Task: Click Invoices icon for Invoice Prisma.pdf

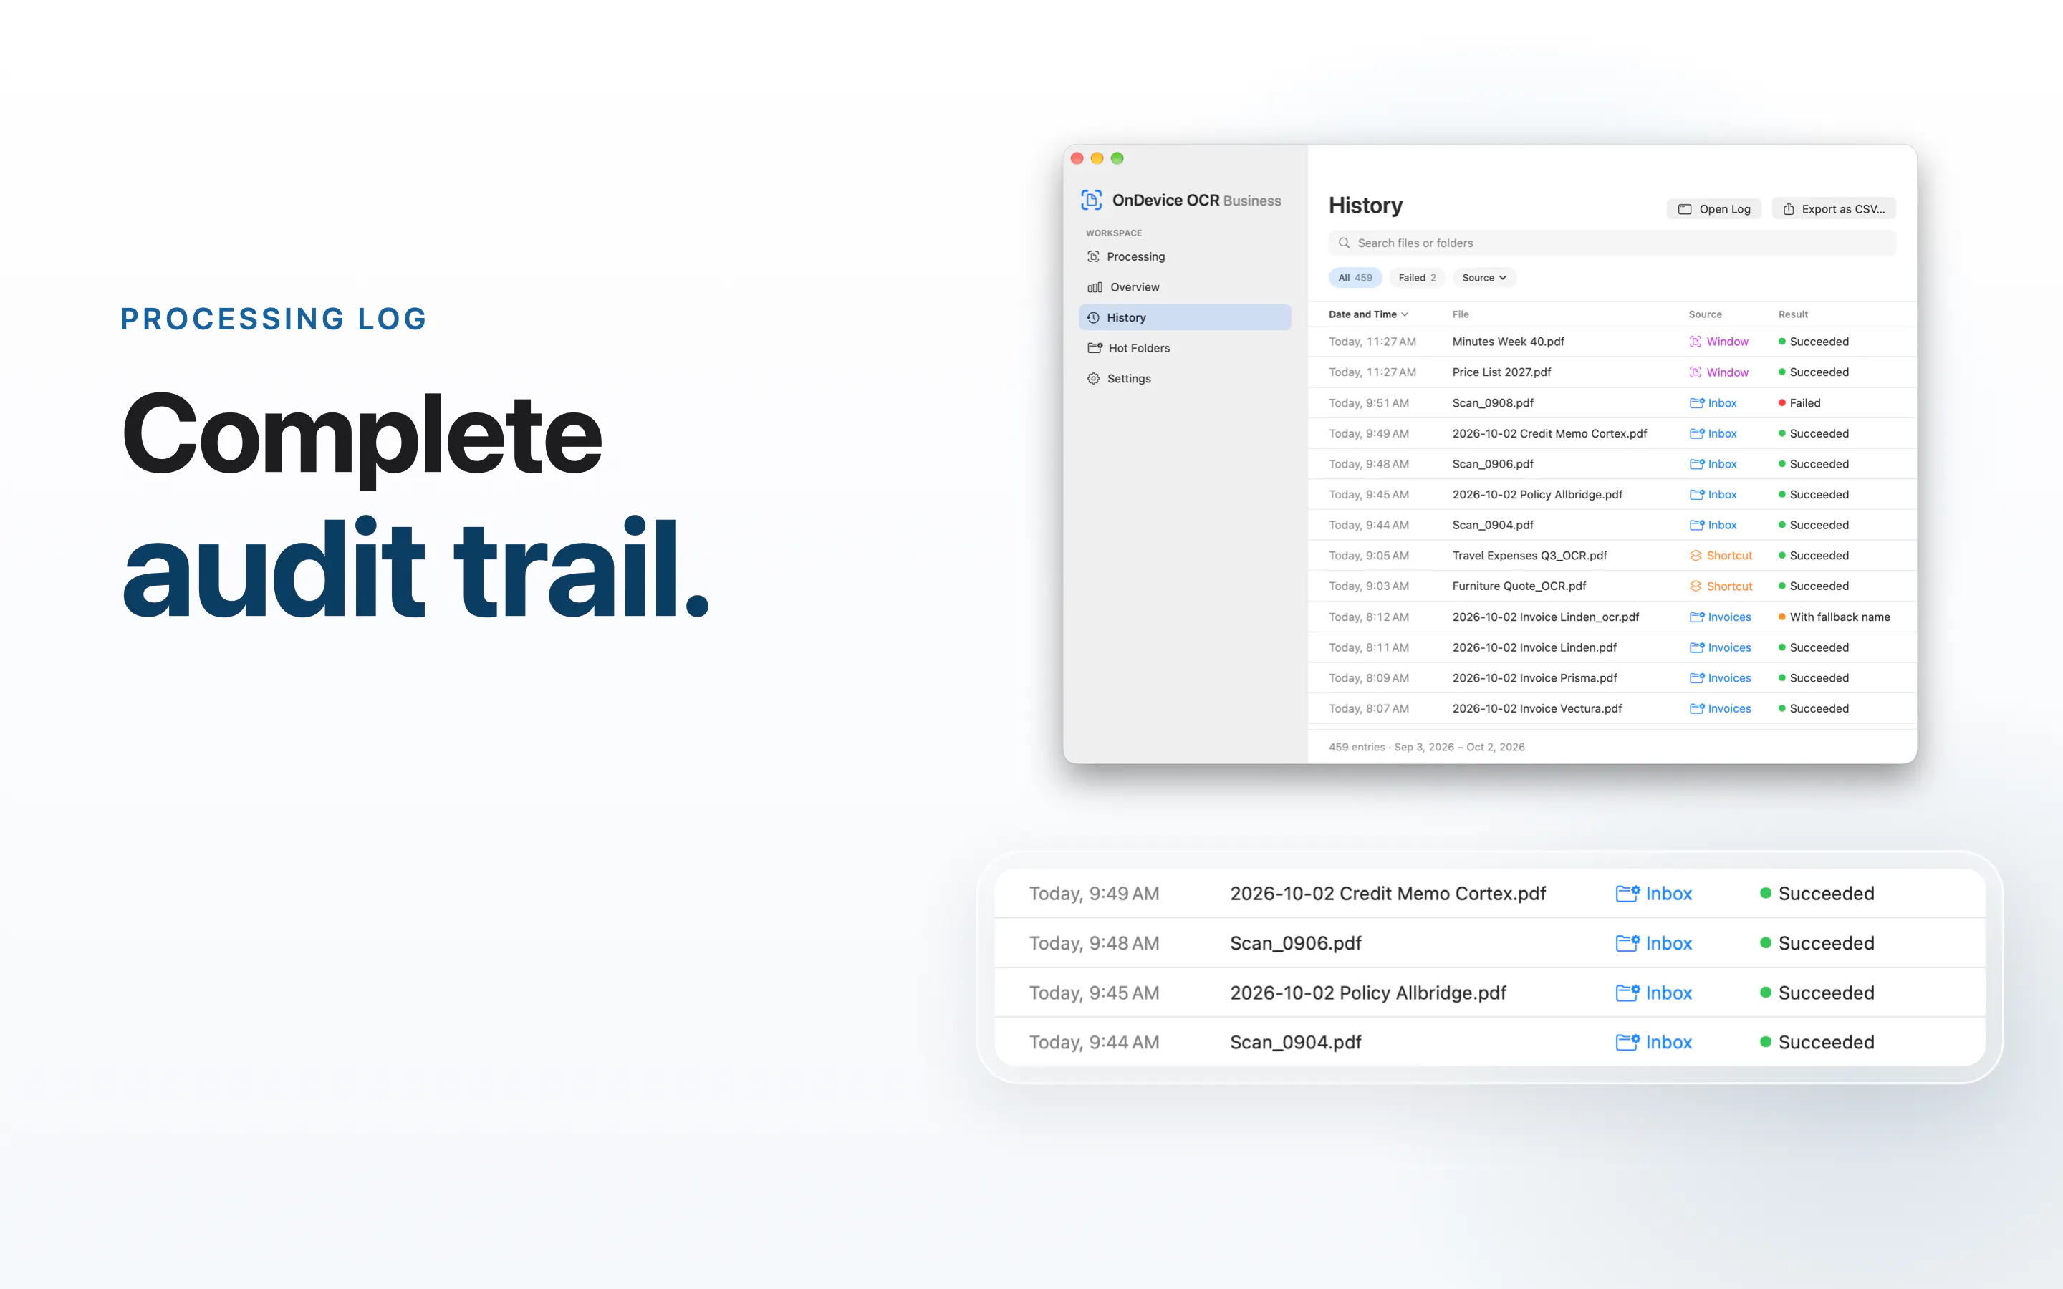Action: (1696, 679)
